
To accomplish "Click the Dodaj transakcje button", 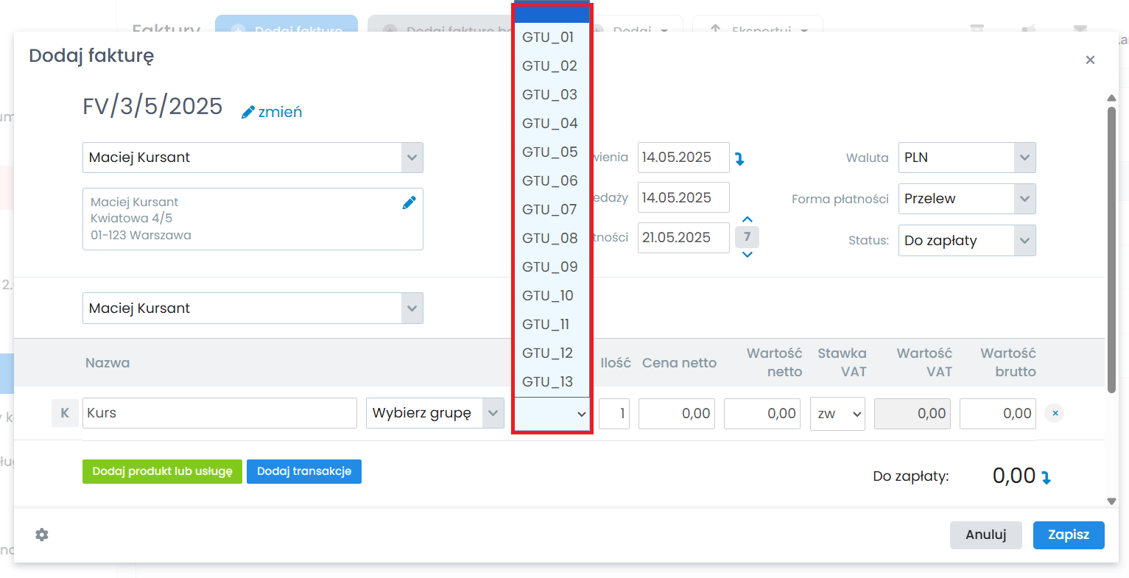I will point(304,471).
